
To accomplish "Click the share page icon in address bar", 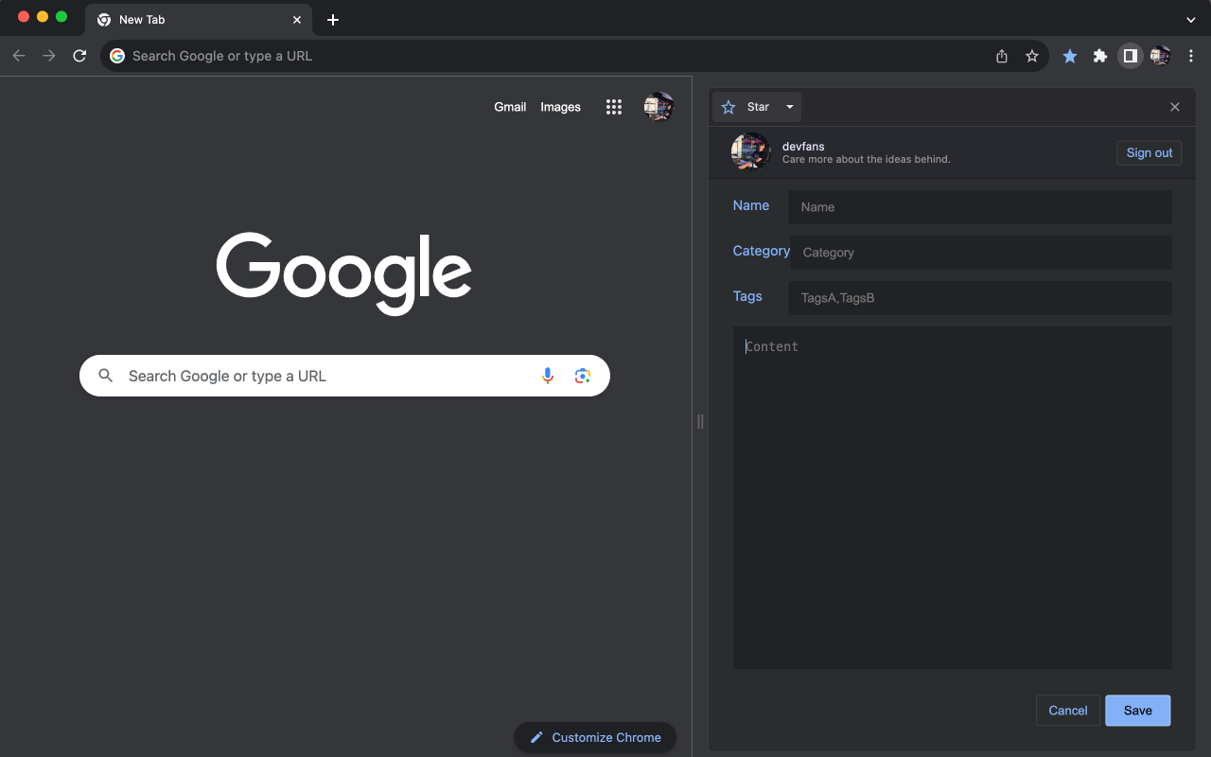I will pos(1002,56).
